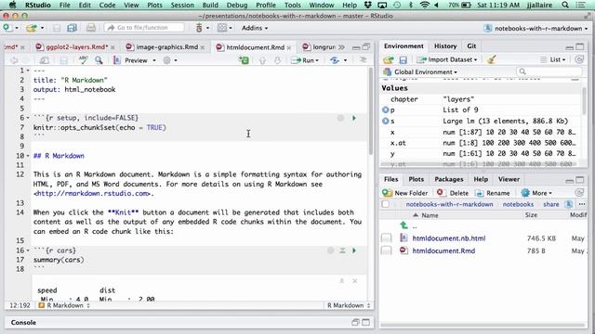Viewport: 595px width, 334px height.
Task: Run the cars chunk with play icon
Action: (354, 250)
